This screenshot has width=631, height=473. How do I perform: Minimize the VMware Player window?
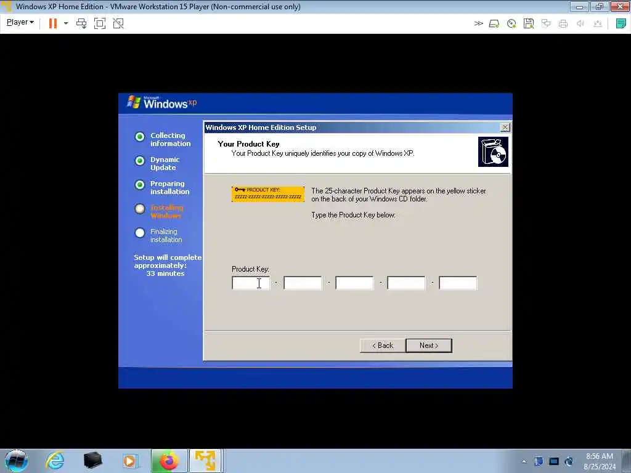579,6
